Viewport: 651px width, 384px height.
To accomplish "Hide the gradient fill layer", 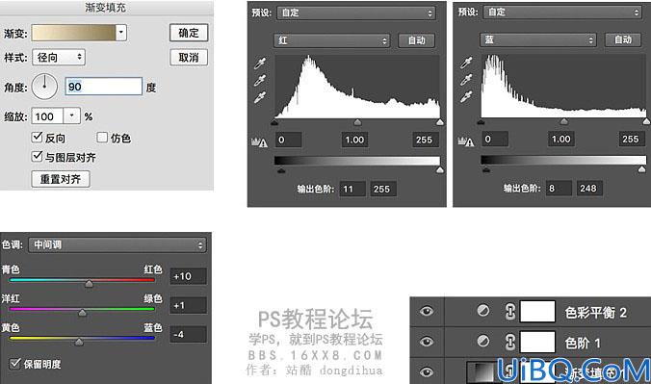I will 427,371.
